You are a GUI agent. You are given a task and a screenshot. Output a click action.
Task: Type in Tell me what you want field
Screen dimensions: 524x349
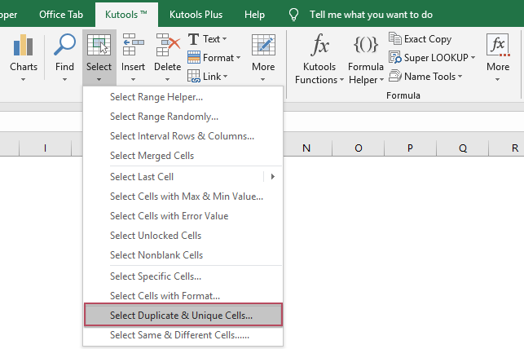(371, 15)
